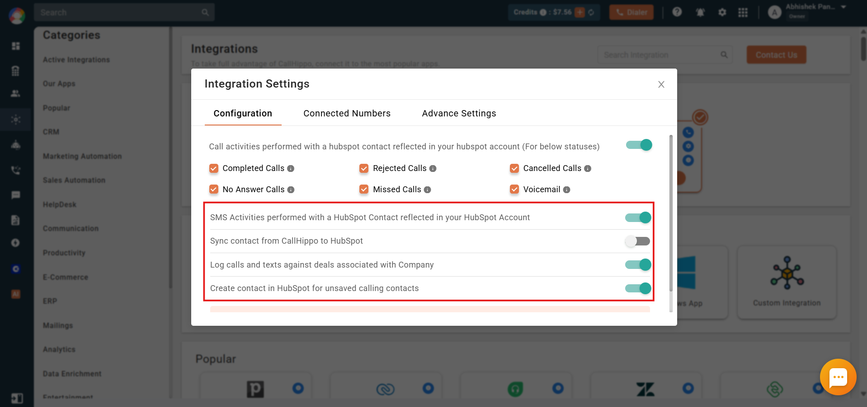Select Active Integrations category
867x407 pixels.
[x=76, y=60]
